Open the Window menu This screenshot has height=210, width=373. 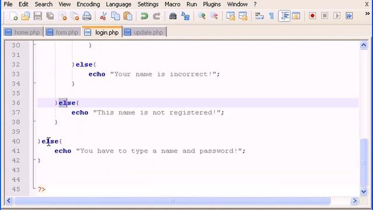click(x=237, y=4)
